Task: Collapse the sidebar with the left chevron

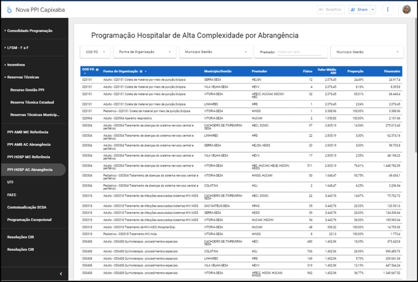Action: pyautogui.click(x=61, y=274)
